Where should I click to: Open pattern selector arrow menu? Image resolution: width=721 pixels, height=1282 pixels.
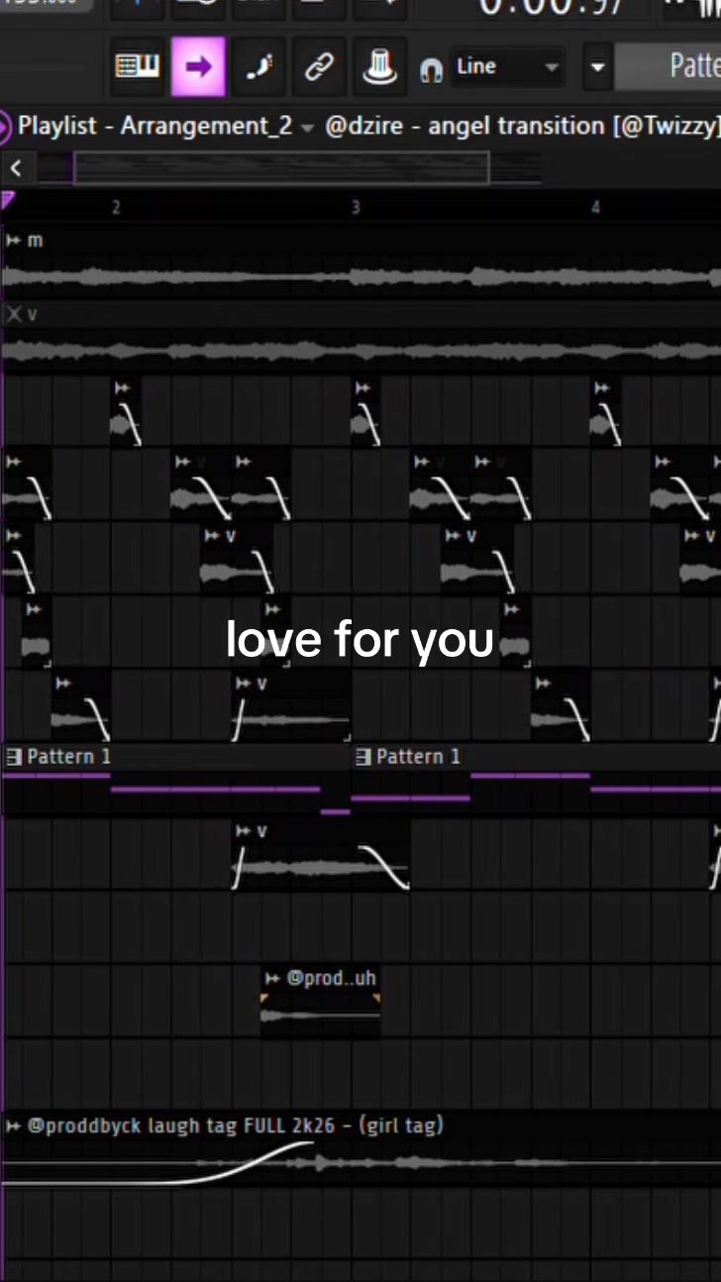(596, 67)
